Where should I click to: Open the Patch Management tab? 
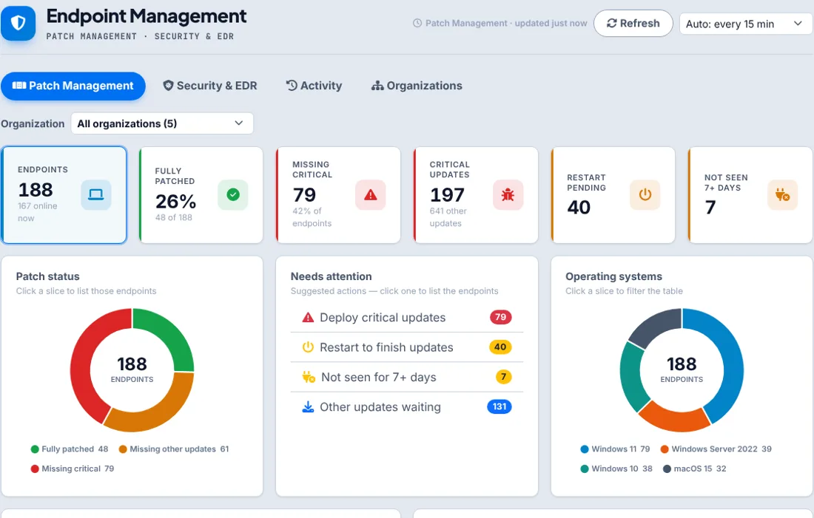coord(73,86)
